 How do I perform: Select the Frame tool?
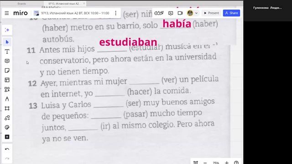[x=7, y=108]
